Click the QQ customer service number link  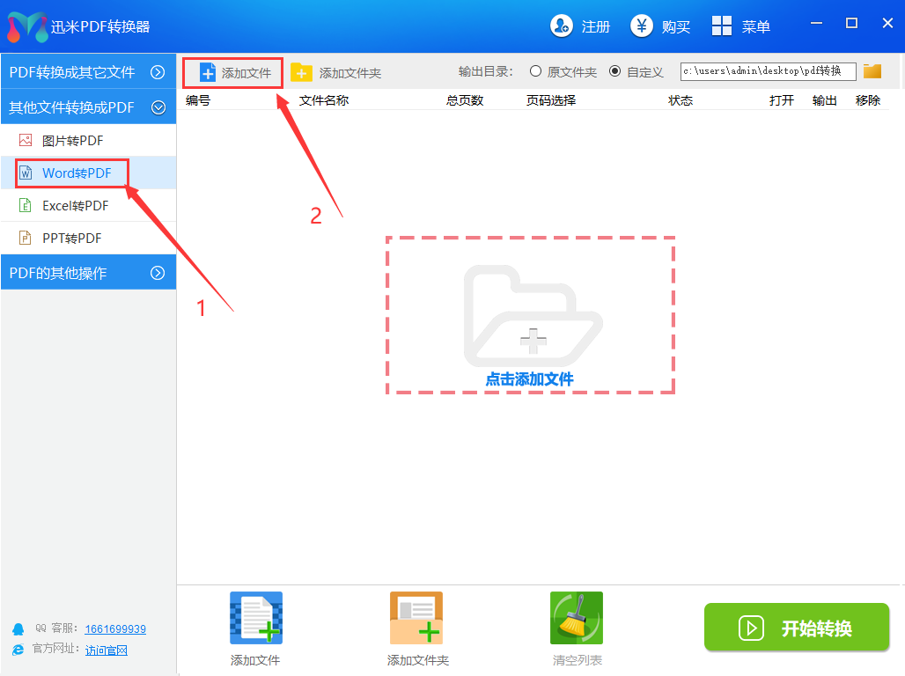pos(115,629)
